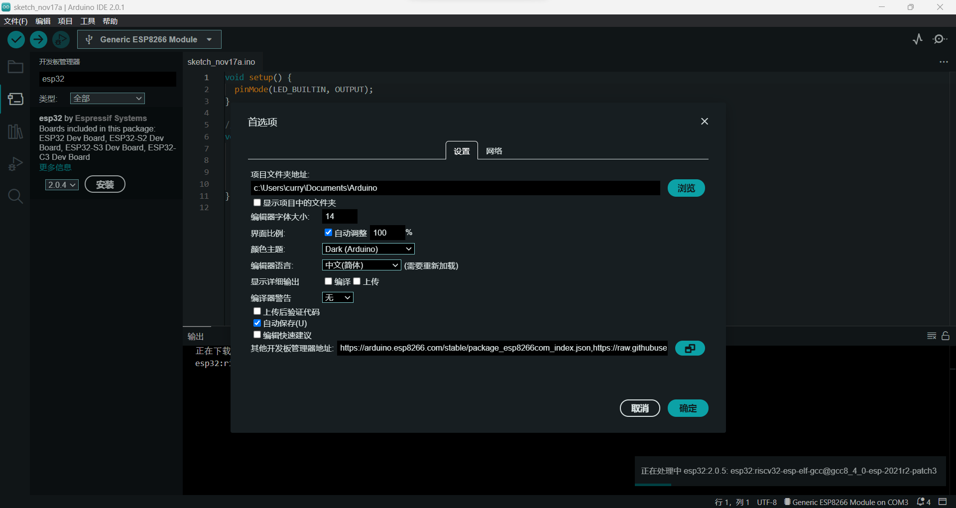The image size is (956, 508).
Task: Enable verbose output for 编译
Action: 328,281
